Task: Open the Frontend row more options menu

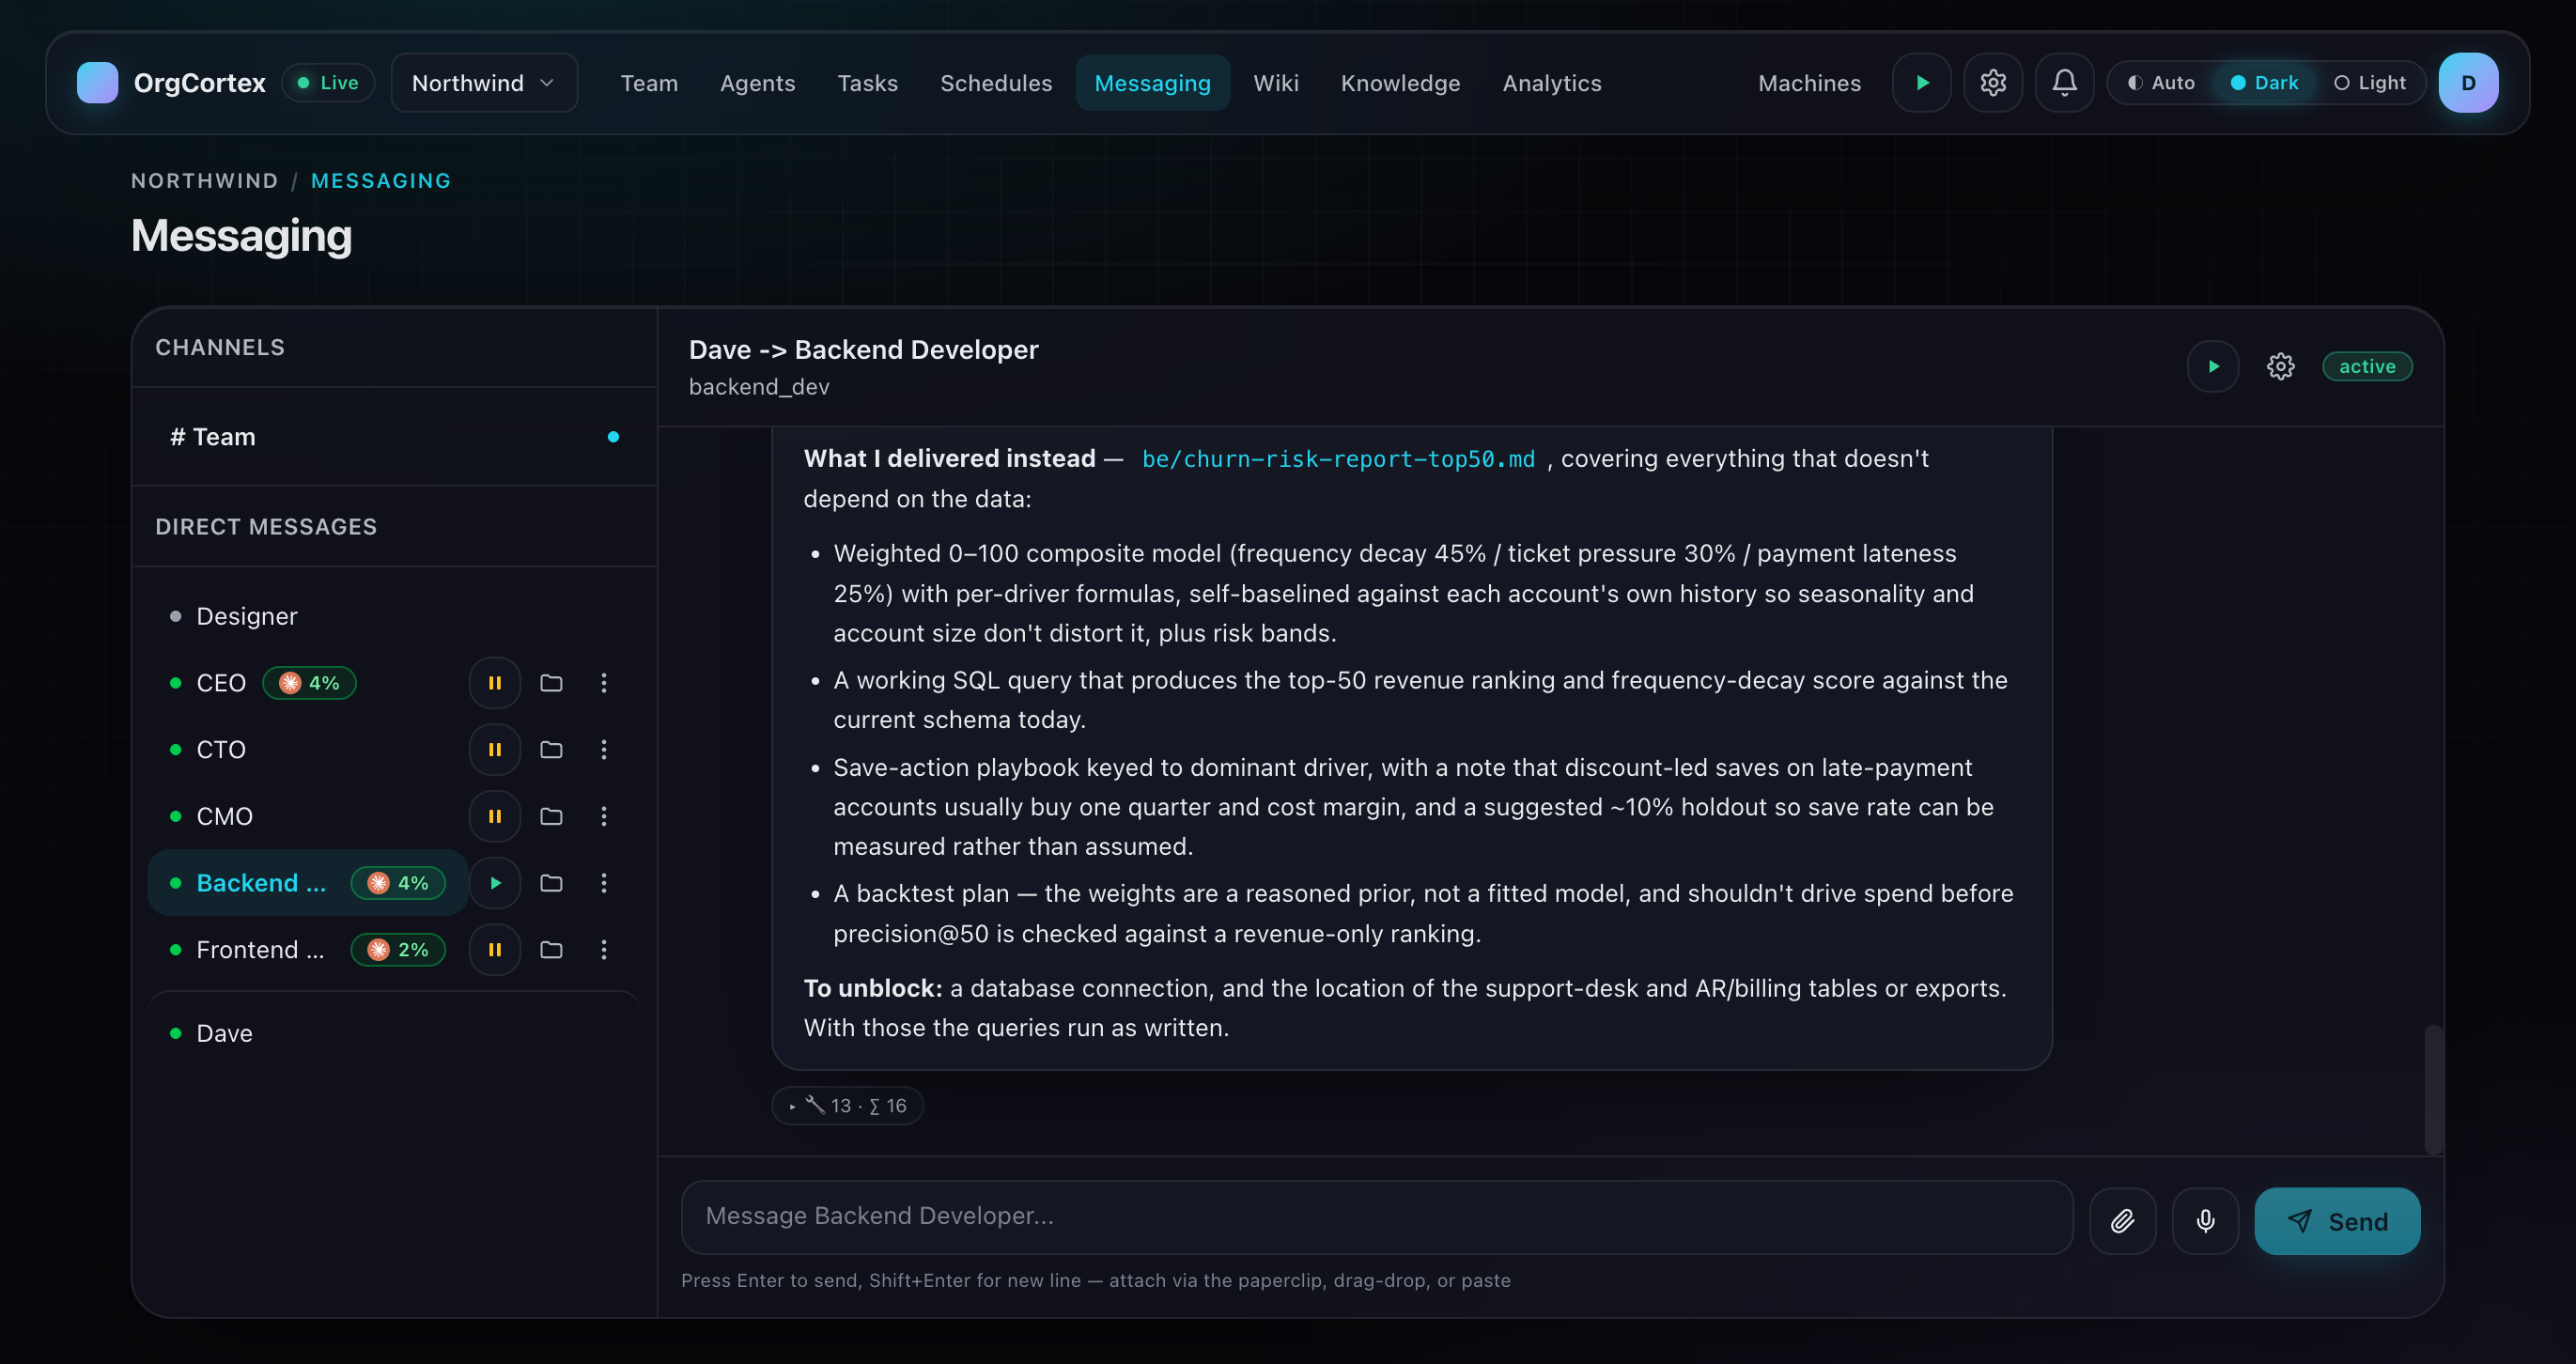Action: [603, 950]
